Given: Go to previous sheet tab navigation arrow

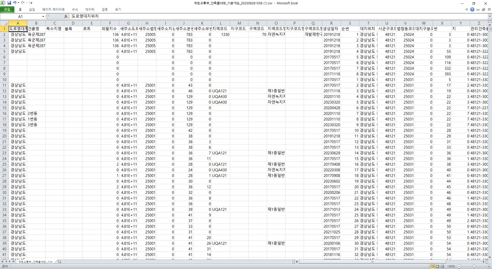Looking at the screenshot, I should pos(6,262).
